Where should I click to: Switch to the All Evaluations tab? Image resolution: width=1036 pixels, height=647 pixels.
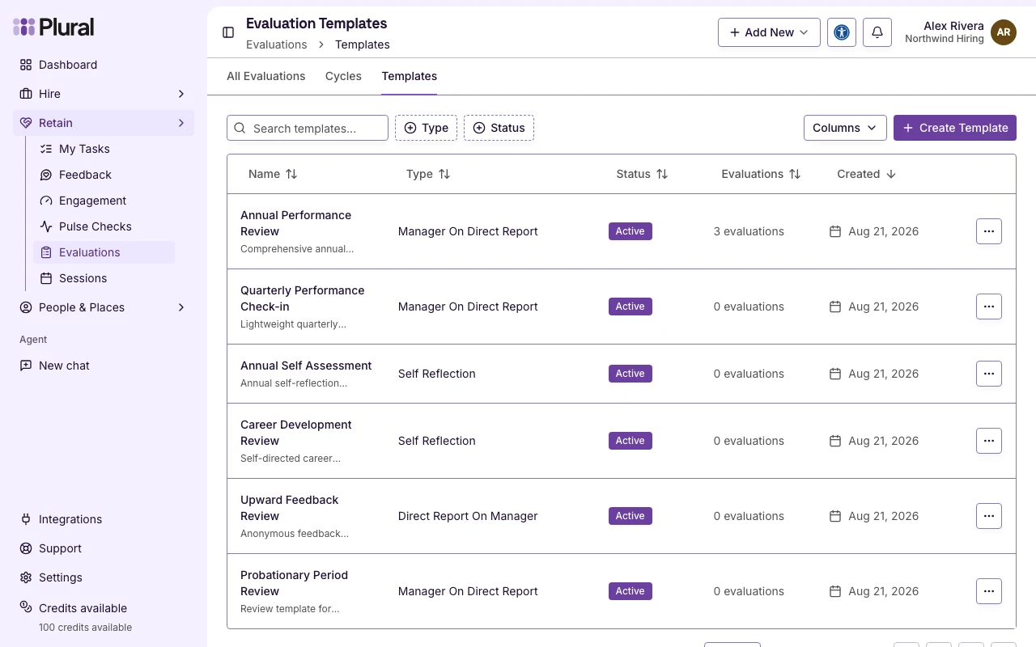pyautogui.click(x=266, y=76)
